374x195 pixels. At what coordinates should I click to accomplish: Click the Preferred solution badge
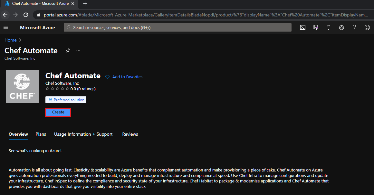click(x=66, y=100)
